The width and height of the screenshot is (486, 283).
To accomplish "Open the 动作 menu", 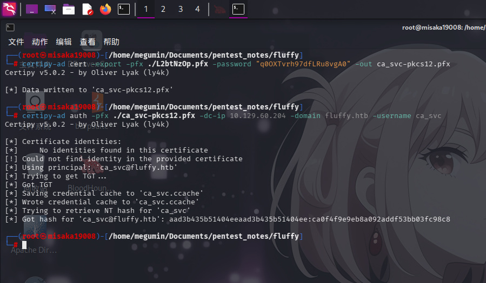I will pyautogui.click(x=39, y=42).
